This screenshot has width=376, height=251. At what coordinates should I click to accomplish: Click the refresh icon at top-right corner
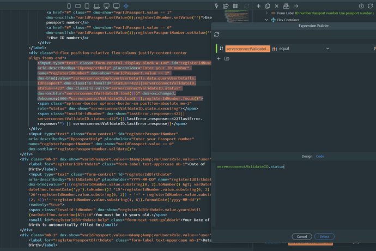(370, 6)
